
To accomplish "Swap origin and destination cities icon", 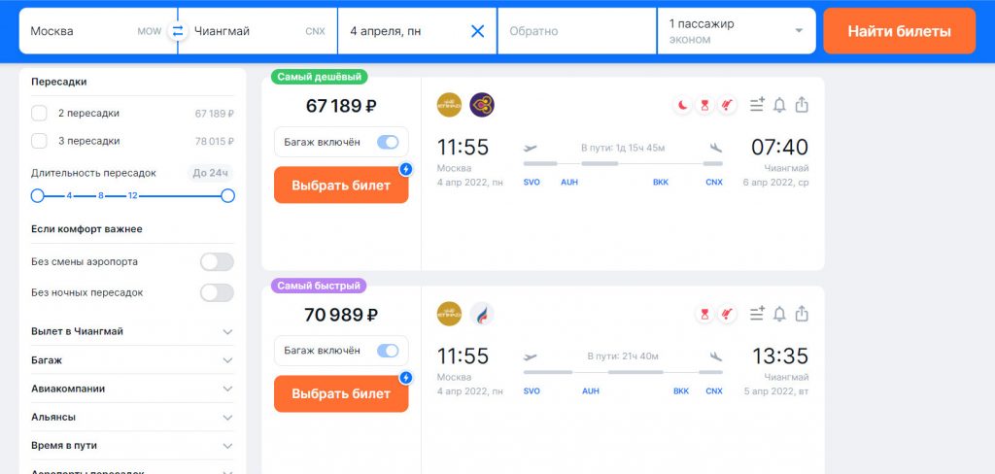I will [178, 30].
